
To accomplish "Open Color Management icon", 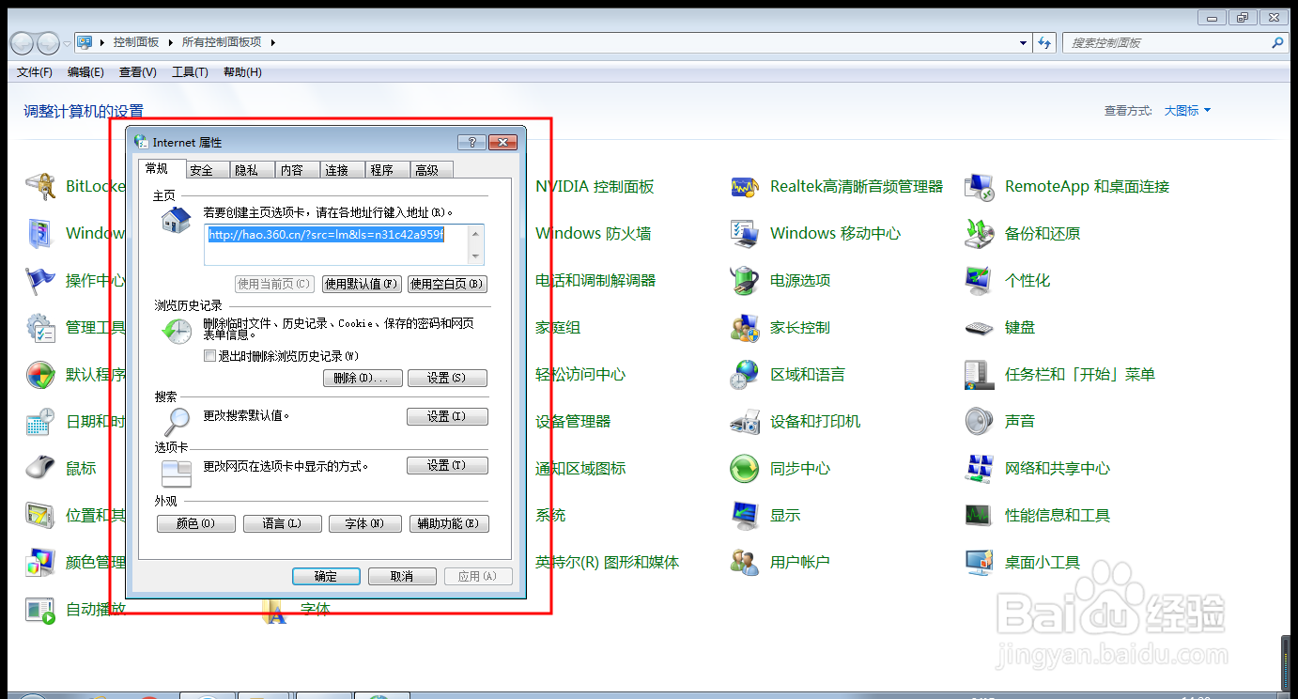I will 40,562.
